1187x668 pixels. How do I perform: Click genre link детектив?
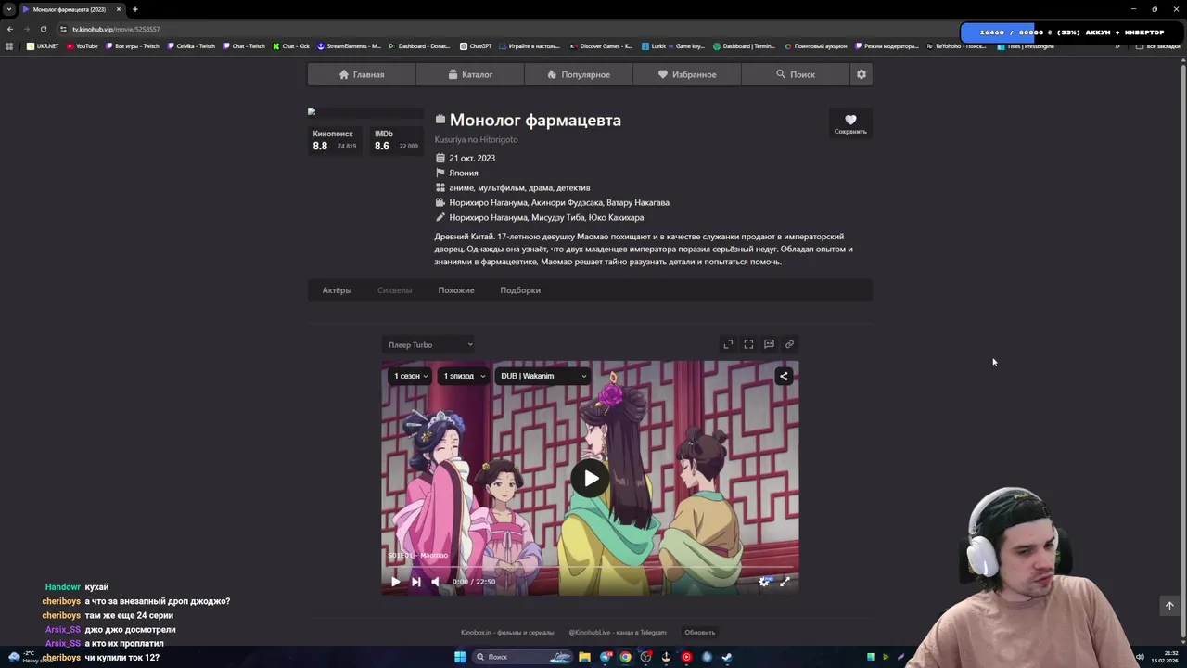click(x=573, y=187)
